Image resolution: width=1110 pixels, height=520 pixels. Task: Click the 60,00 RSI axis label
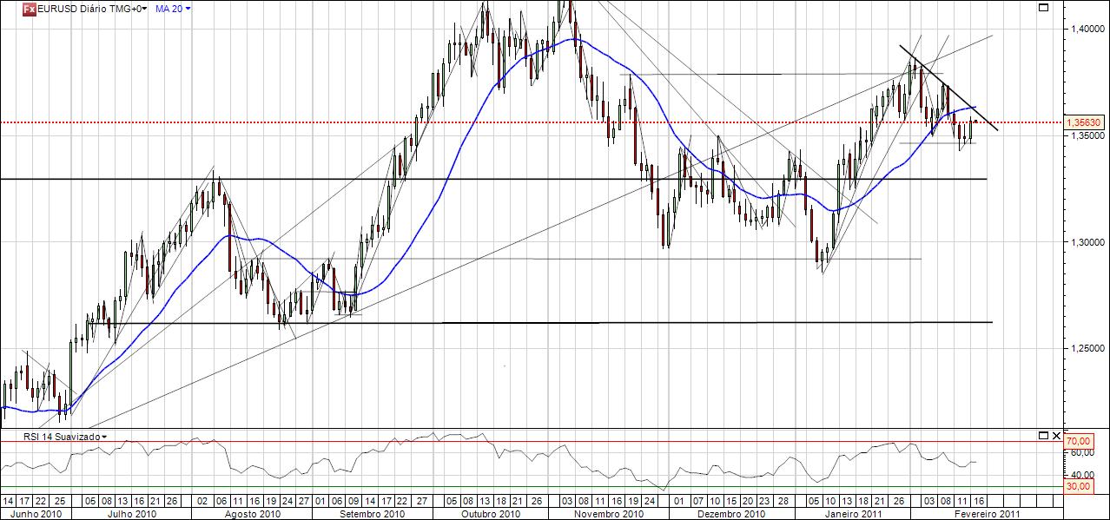point(1081,452)
